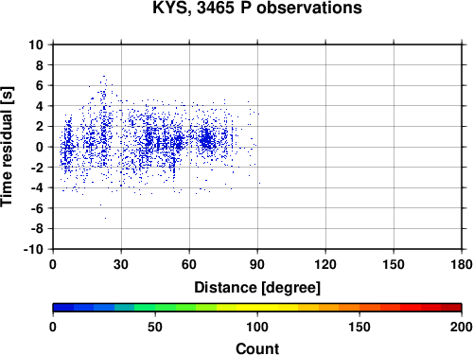
Task: Click the plot title 'KYS, 3465 P observations'
Action: tap(257, 8)
